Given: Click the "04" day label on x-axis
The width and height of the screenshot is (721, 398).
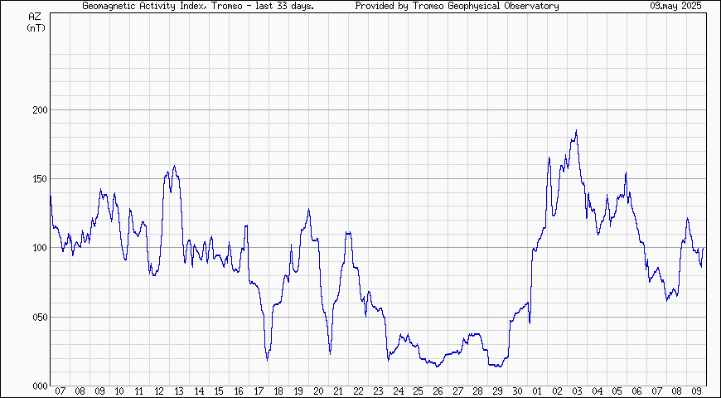Looking at the screenshot, I should pos(597,391).
